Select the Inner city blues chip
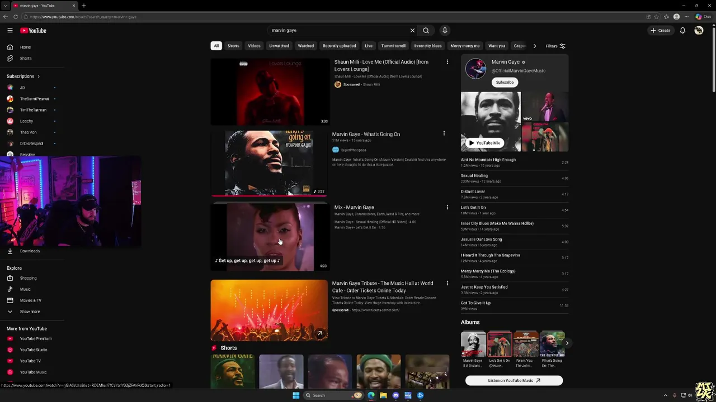716x402 pixels. (428, 46)
